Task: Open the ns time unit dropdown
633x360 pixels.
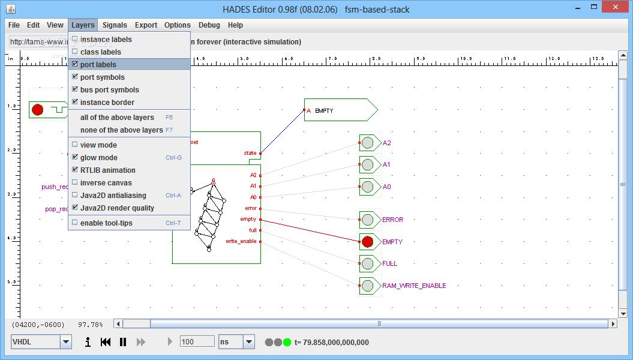Action: click(248, 342)
